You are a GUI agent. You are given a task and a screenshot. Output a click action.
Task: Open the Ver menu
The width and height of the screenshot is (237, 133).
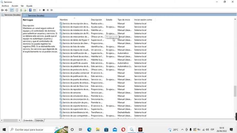22,6
